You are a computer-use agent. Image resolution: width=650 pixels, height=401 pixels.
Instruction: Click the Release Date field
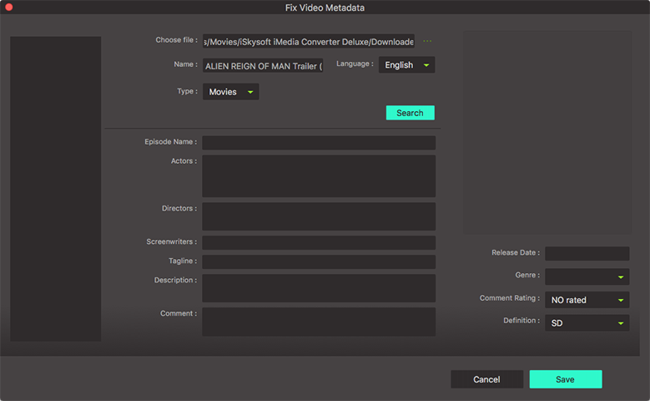[587, 253]
